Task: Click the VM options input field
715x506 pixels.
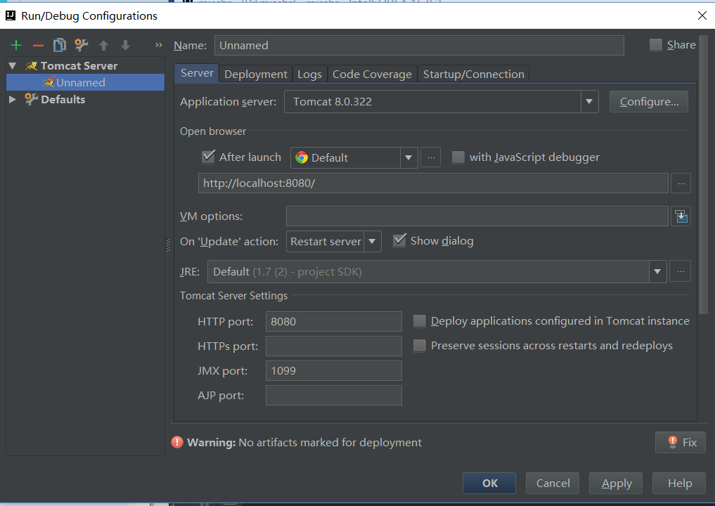Action: point(477,216)
